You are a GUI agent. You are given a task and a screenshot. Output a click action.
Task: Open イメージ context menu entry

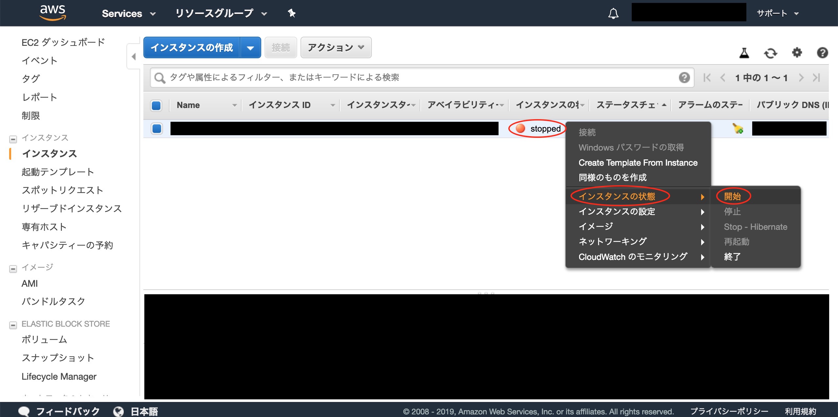pos(638,227)
